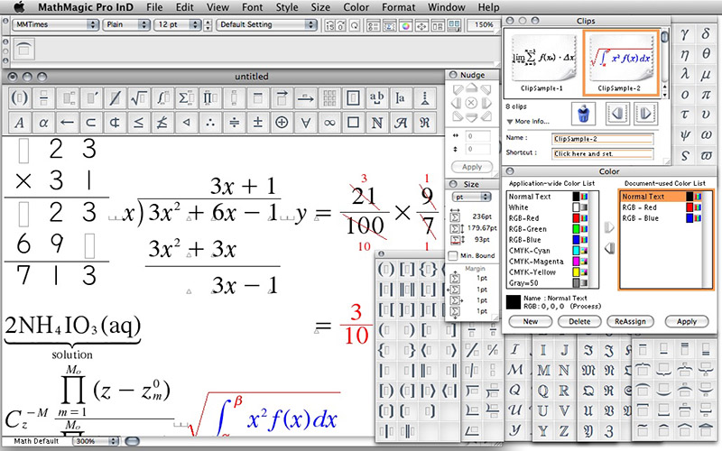Viewport: 722px width, 451px height.
Task: Open the Fraktur R symbol palette
Action: point(424,123)
